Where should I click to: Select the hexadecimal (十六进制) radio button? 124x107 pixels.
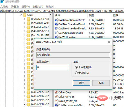coord(76,67)
